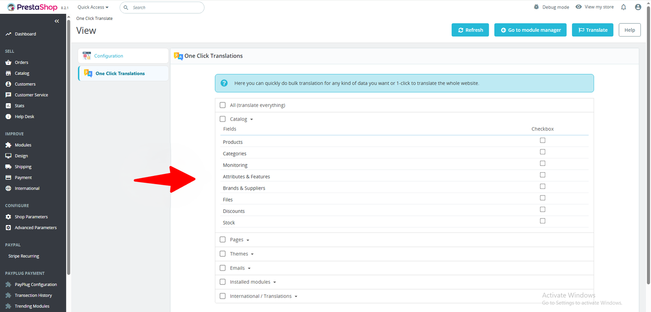Enable the Products row checkbox
Viewport: 651px width, 312px height.
pyautogui.click(x=542, y=141)
